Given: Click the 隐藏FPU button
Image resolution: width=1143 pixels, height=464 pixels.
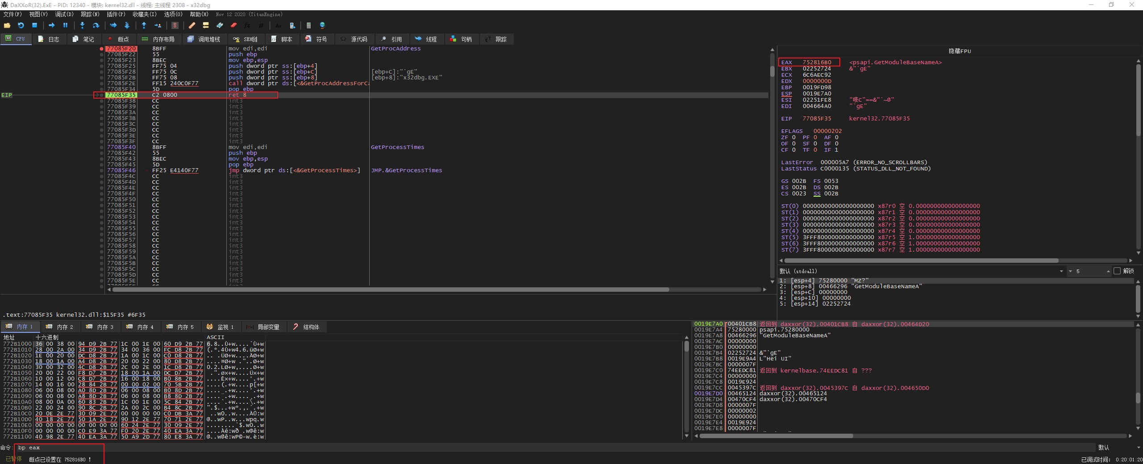Looking at the screenshot, I should coord(959,51).
